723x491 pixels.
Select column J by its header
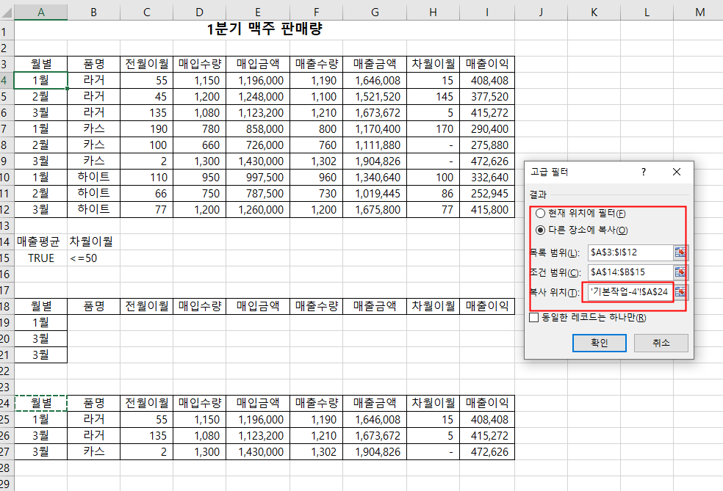(x=541, y=12)
